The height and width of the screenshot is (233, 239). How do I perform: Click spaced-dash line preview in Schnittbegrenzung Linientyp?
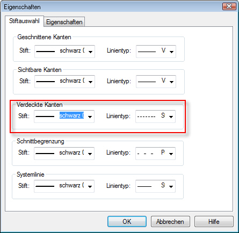(145, 154)
